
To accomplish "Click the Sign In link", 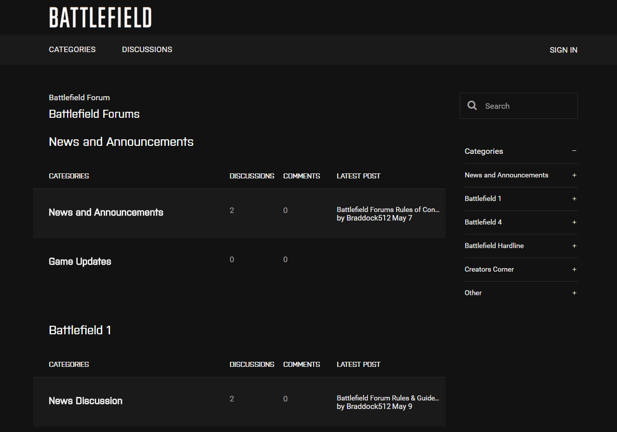I will click(x=563, y=50).
